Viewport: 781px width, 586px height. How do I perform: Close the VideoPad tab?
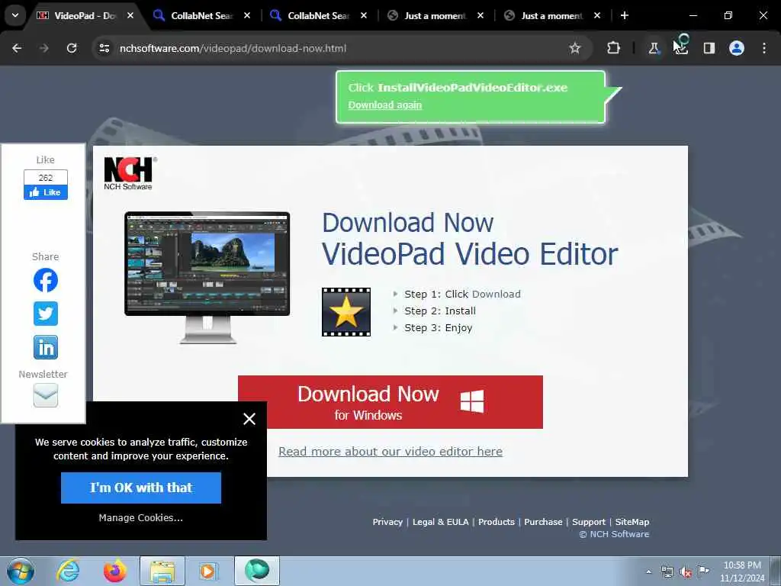coord(130,15)
